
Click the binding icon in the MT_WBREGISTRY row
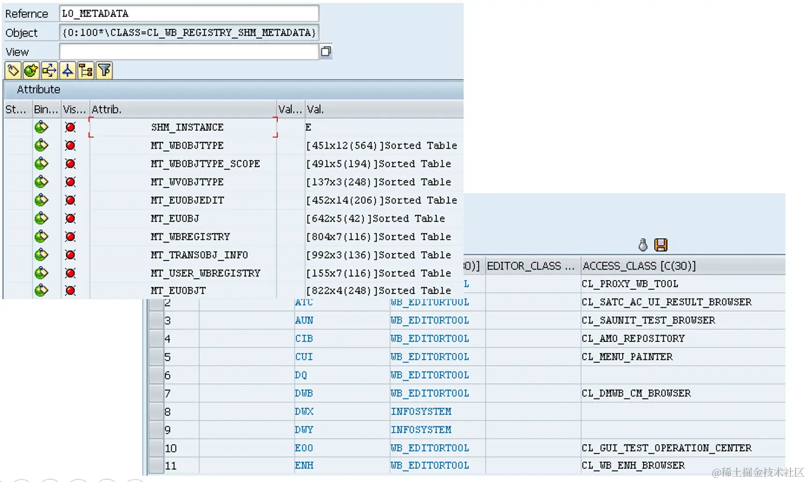tap(41, 237)
